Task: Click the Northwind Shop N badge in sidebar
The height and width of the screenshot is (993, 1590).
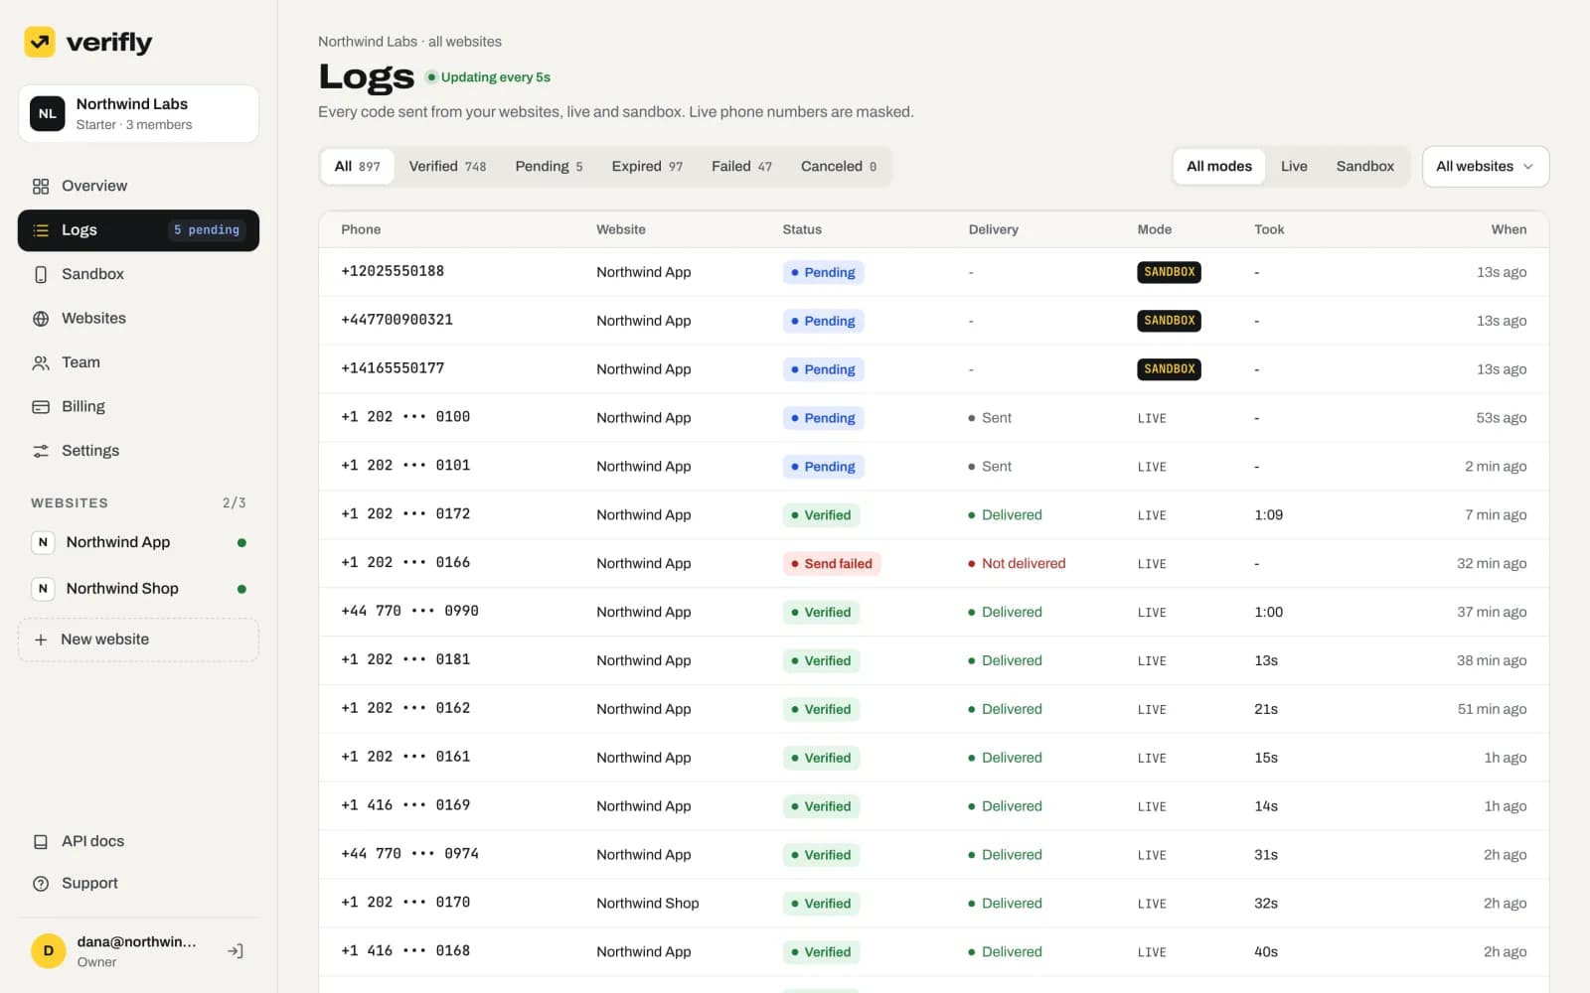Action: pos(43,589)
